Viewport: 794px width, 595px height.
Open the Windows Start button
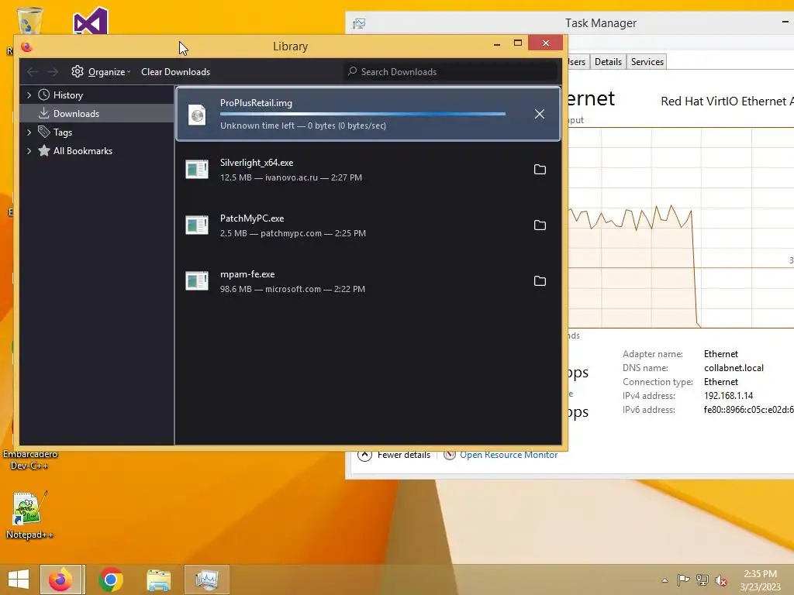click(19, 580)
